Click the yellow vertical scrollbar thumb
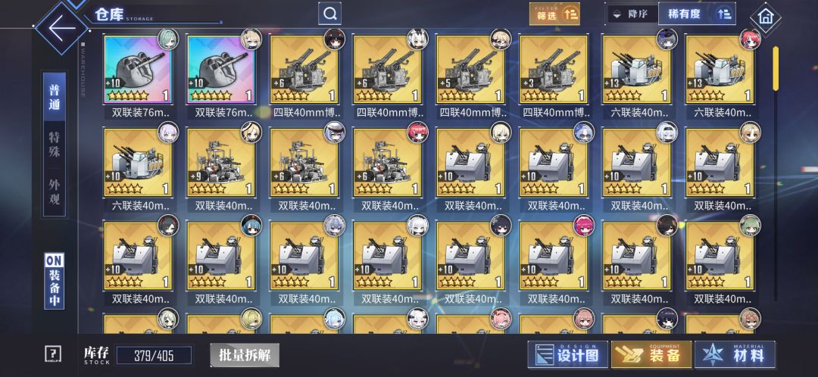Image resolution: width=818 pixels, height=377 pixels. [776, 68]
